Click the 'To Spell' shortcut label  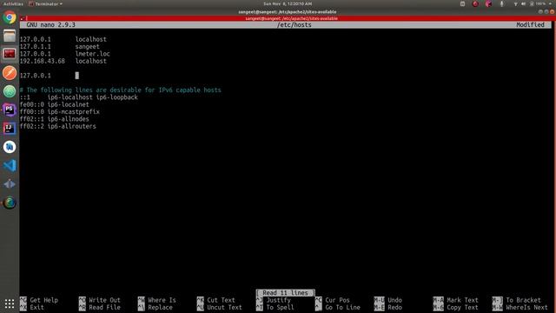[x=280, y=307]
